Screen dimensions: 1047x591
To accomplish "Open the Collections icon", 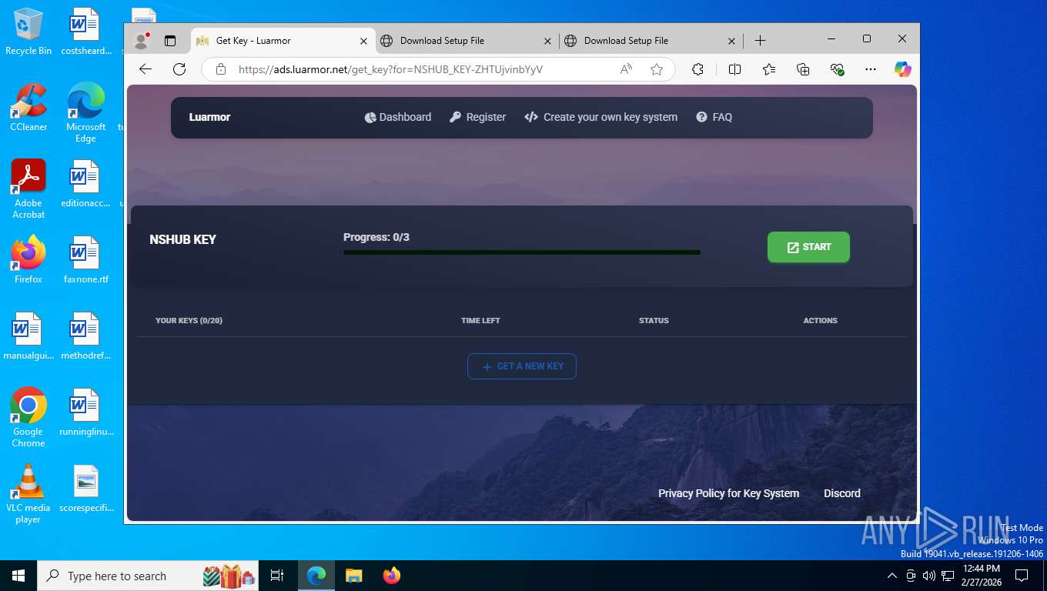I will 803,69.
